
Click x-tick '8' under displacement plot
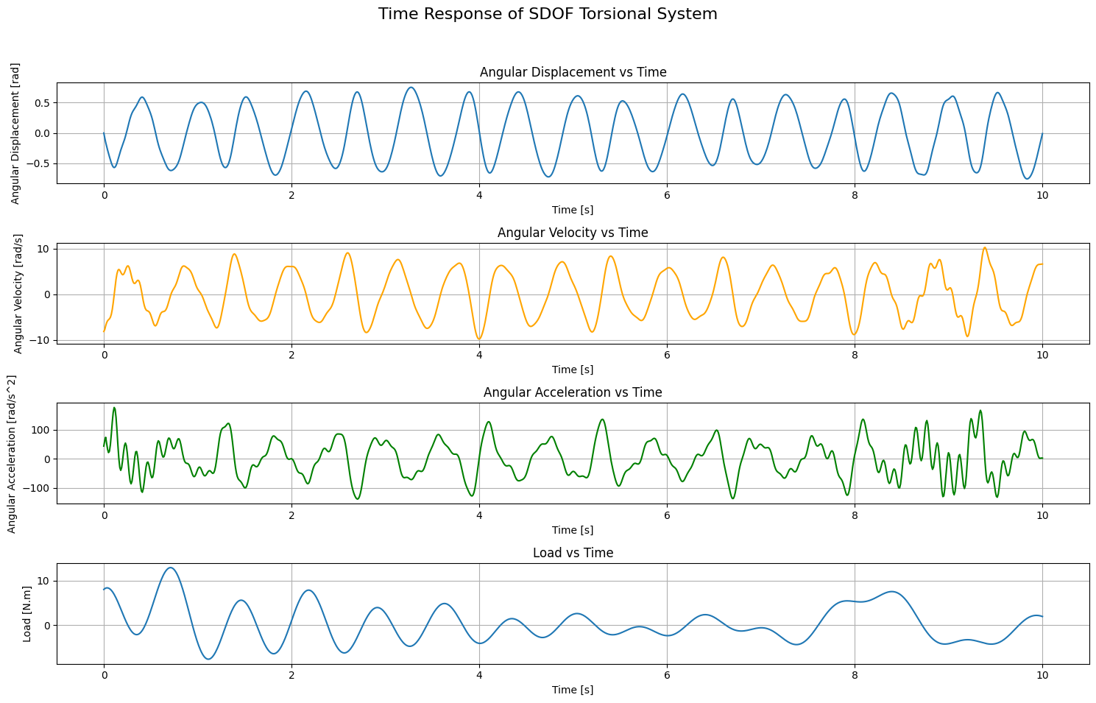click(855, 195)
